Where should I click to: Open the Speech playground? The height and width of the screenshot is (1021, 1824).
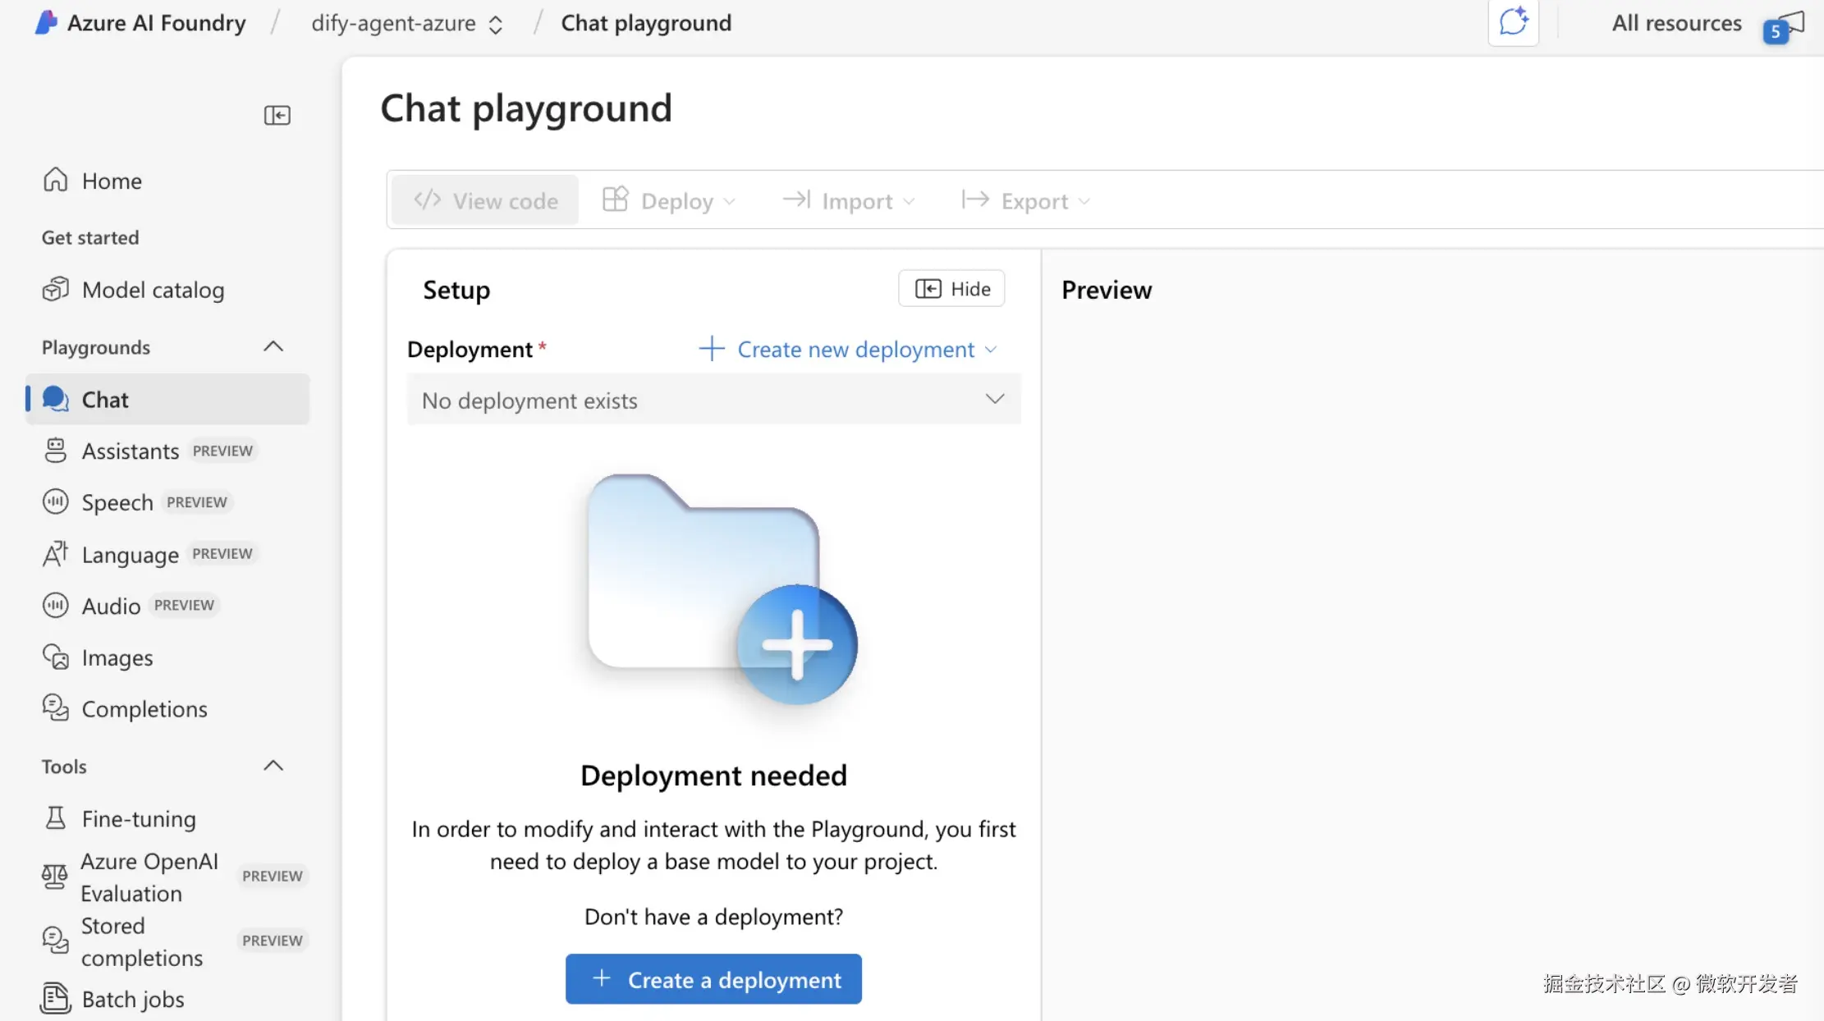coord(117,502)
